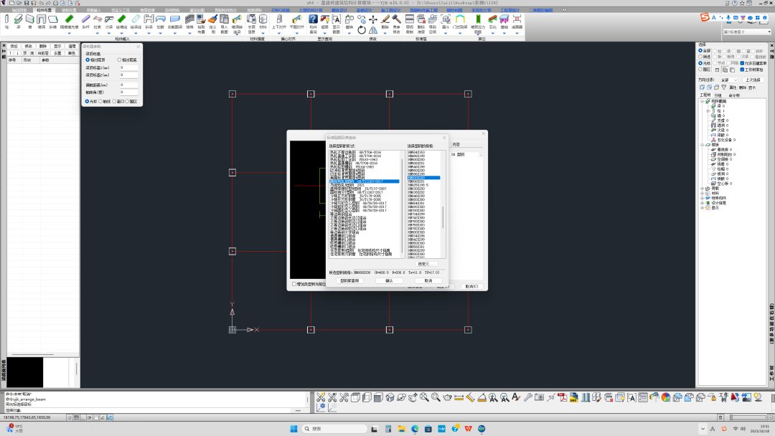Switch to the 轴线网格 ribbon tab
This screenshot has height=436, width=775.
19,10
